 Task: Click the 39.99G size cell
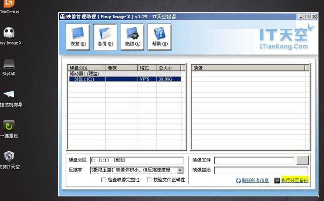coord(169,79)
